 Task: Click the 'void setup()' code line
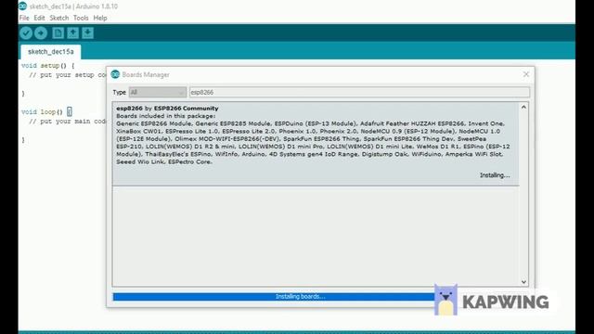48,66
